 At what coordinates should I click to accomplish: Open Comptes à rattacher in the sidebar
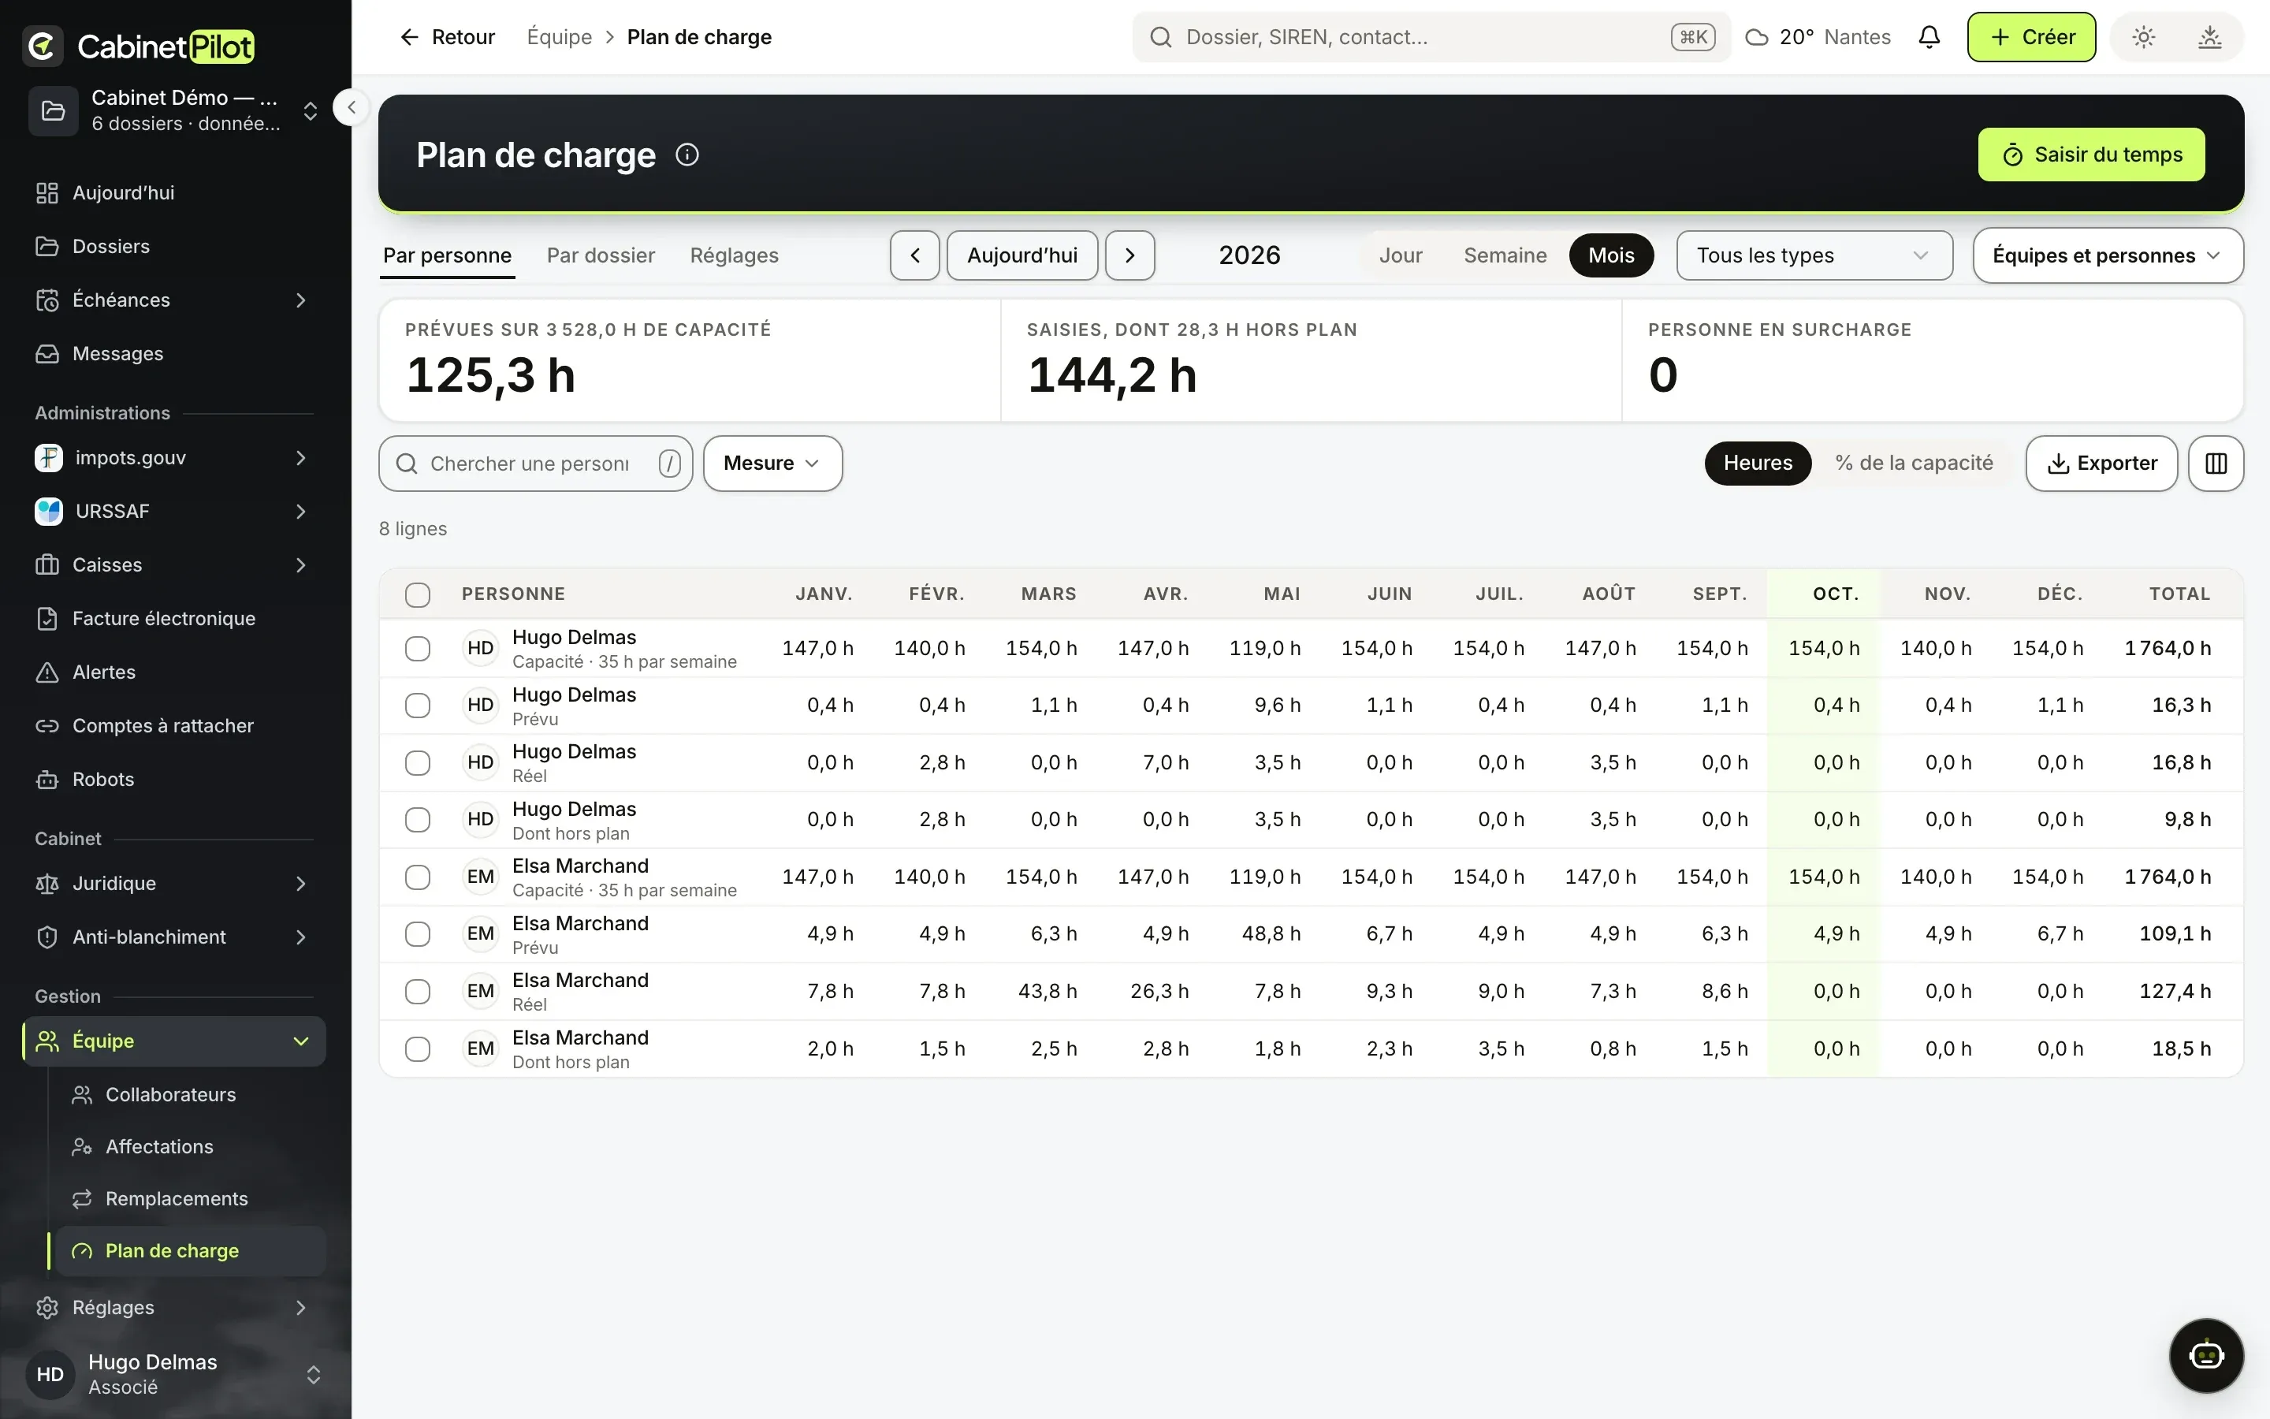tap(174, 725)
